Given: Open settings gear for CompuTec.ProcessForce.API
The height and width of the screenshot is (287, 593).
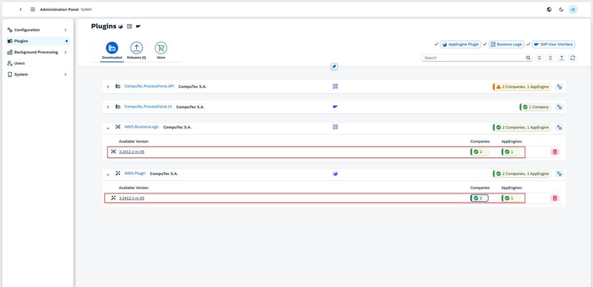Looking at the screenshot, I should [559, 86].
